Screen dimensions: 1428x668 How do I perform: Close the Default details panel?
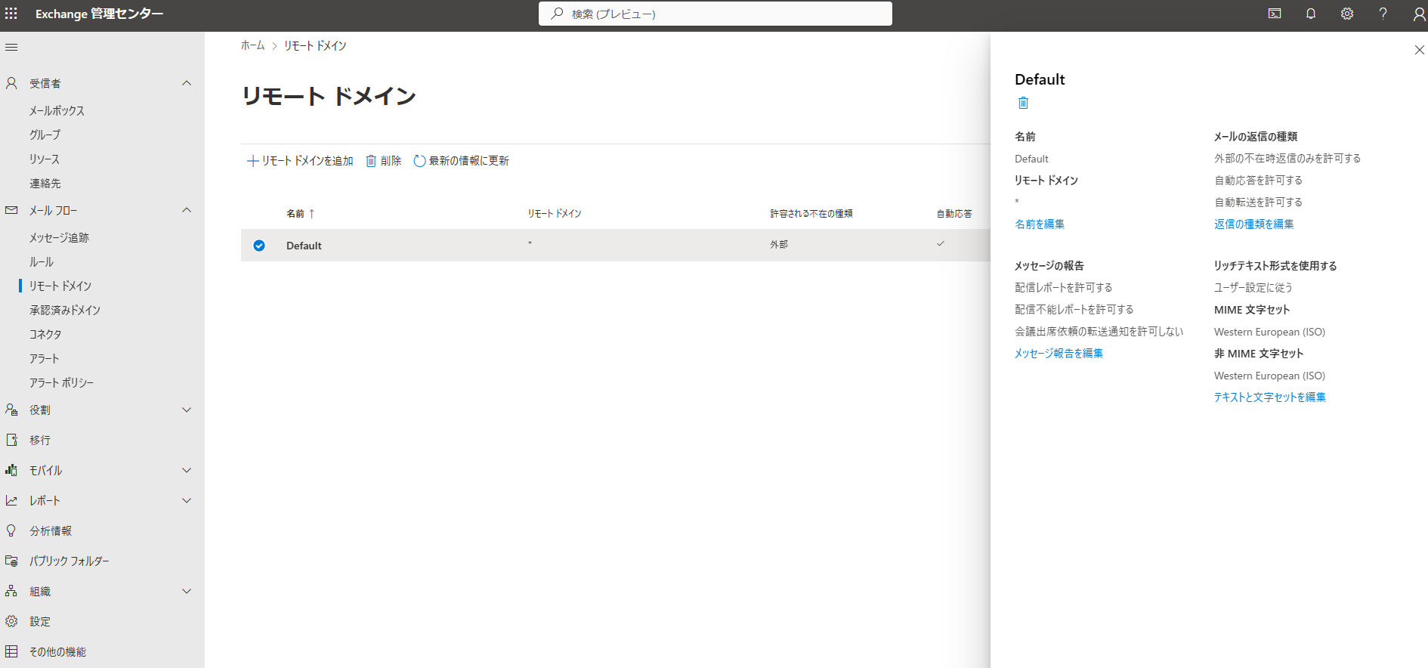click(x=1419, y=50)
